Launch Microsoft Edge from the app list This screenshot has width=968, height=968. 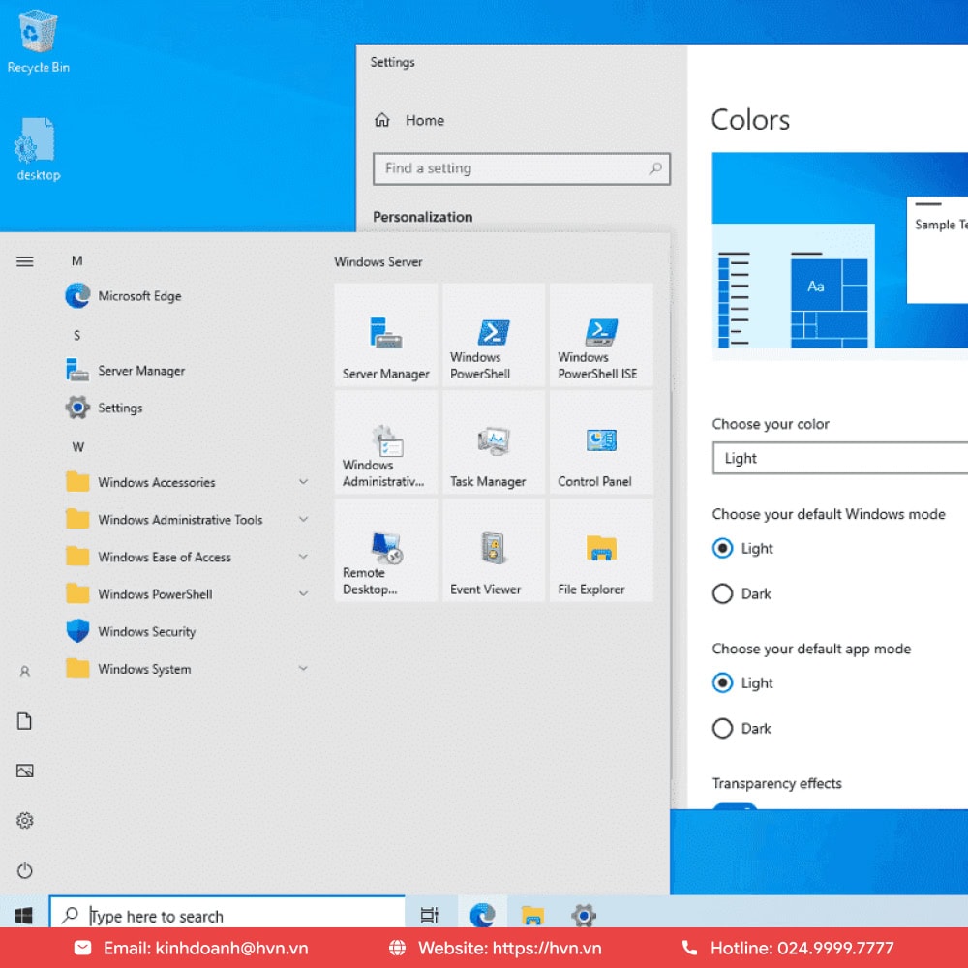(124, 295)
